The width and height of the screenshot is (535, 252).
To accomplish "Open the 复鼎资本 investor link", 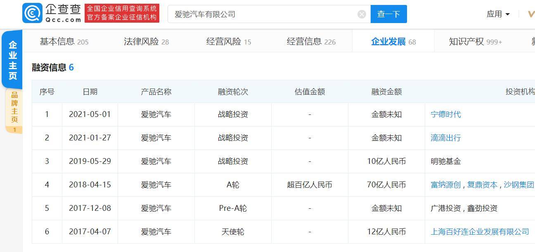I will pos(482,185).
